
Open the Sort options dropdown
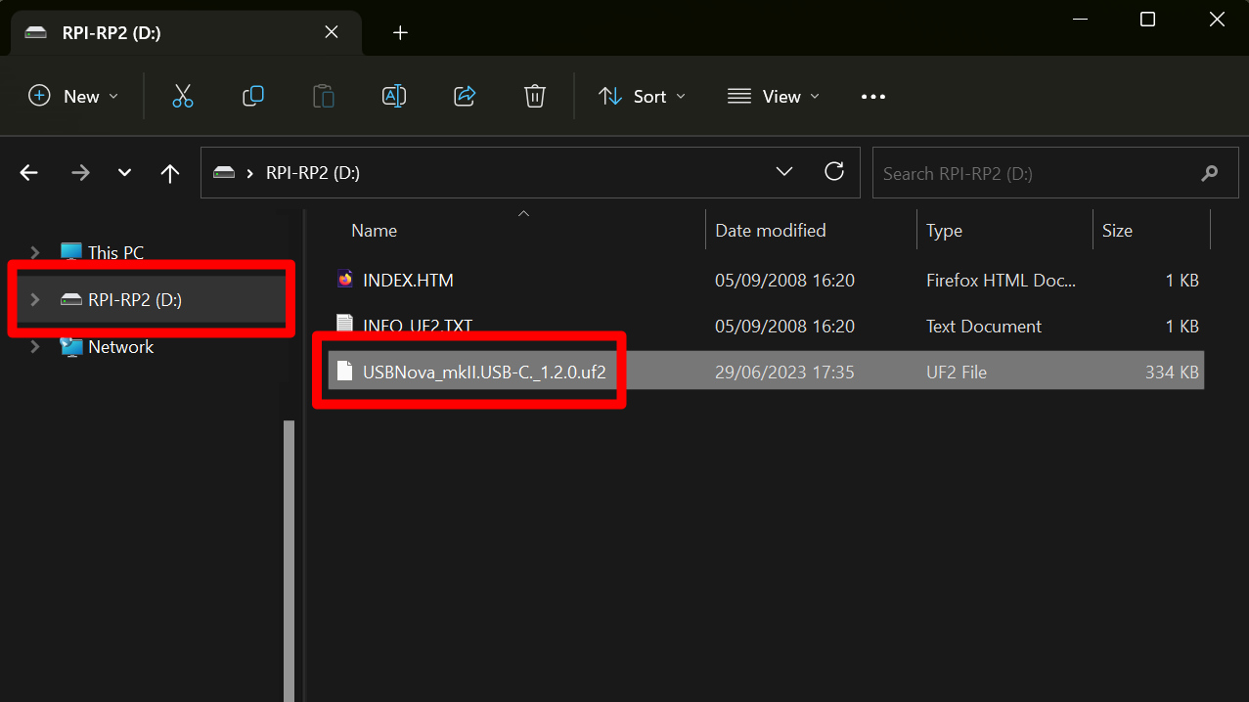(642, 96)
